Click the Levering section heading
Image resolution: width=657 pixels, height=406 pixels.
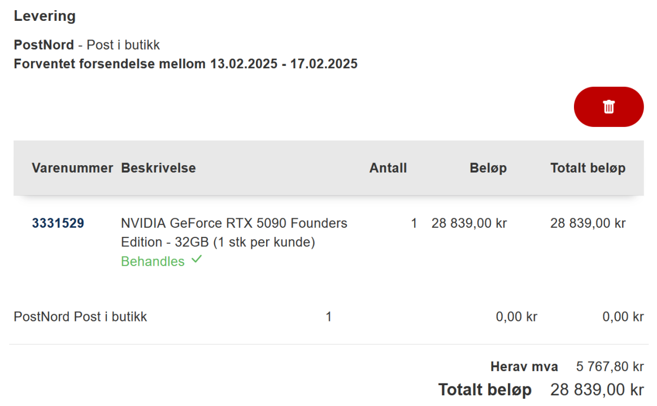point(45,16)
